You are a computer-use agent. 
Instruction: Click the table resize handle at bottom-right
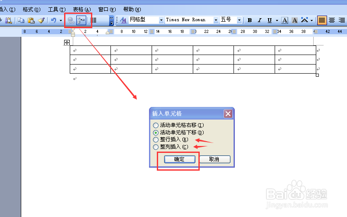click(317, 75)
